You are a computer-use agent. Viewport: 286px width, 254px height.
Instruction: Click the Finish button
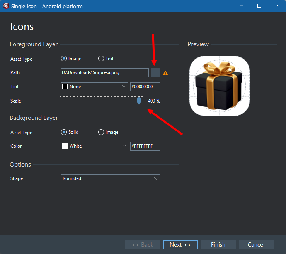point(218,244)
